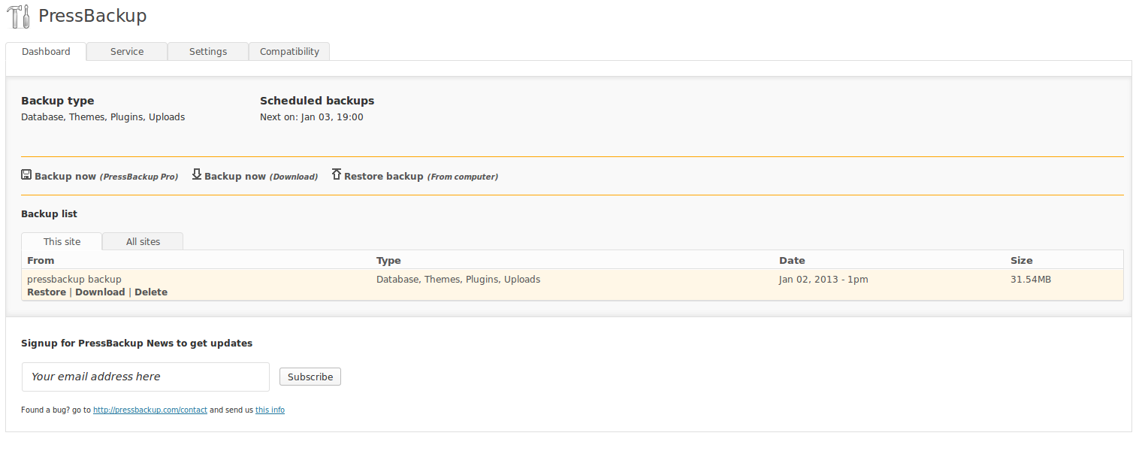Click the Size column header
This screenshot has height=454, width=1142.
click(1022, 261)
